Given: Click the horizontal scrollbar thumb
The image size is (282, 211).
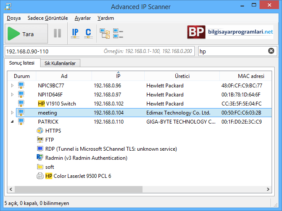Looking at the screenshot, I should click(x=79, y=189).
